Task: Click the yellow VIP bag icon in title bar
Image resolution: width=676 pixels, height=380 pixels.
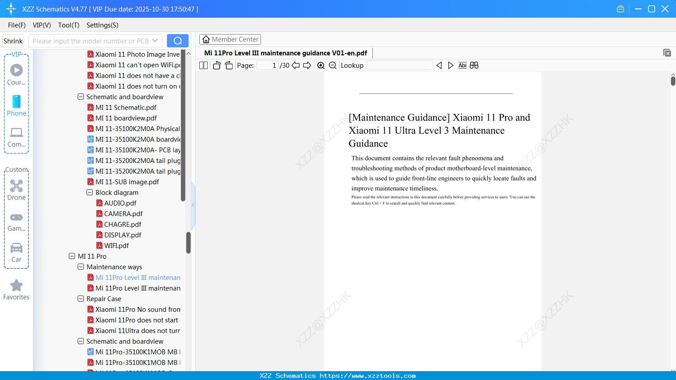Action: [x=621, y=9]
